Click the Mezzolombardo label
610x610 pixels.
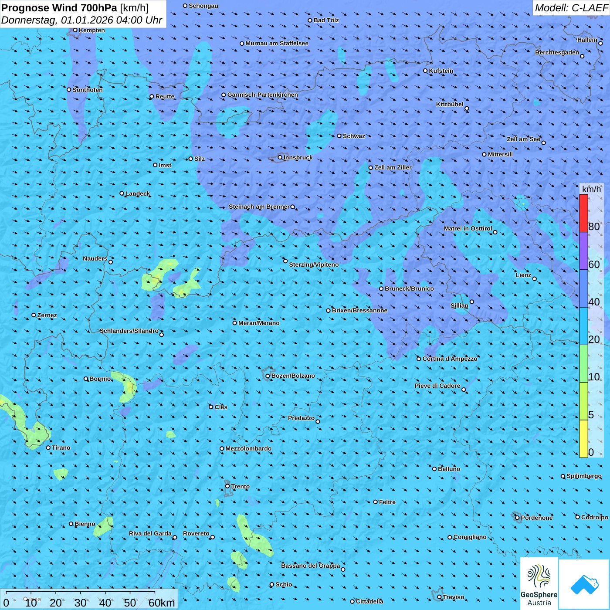[248, 448]
